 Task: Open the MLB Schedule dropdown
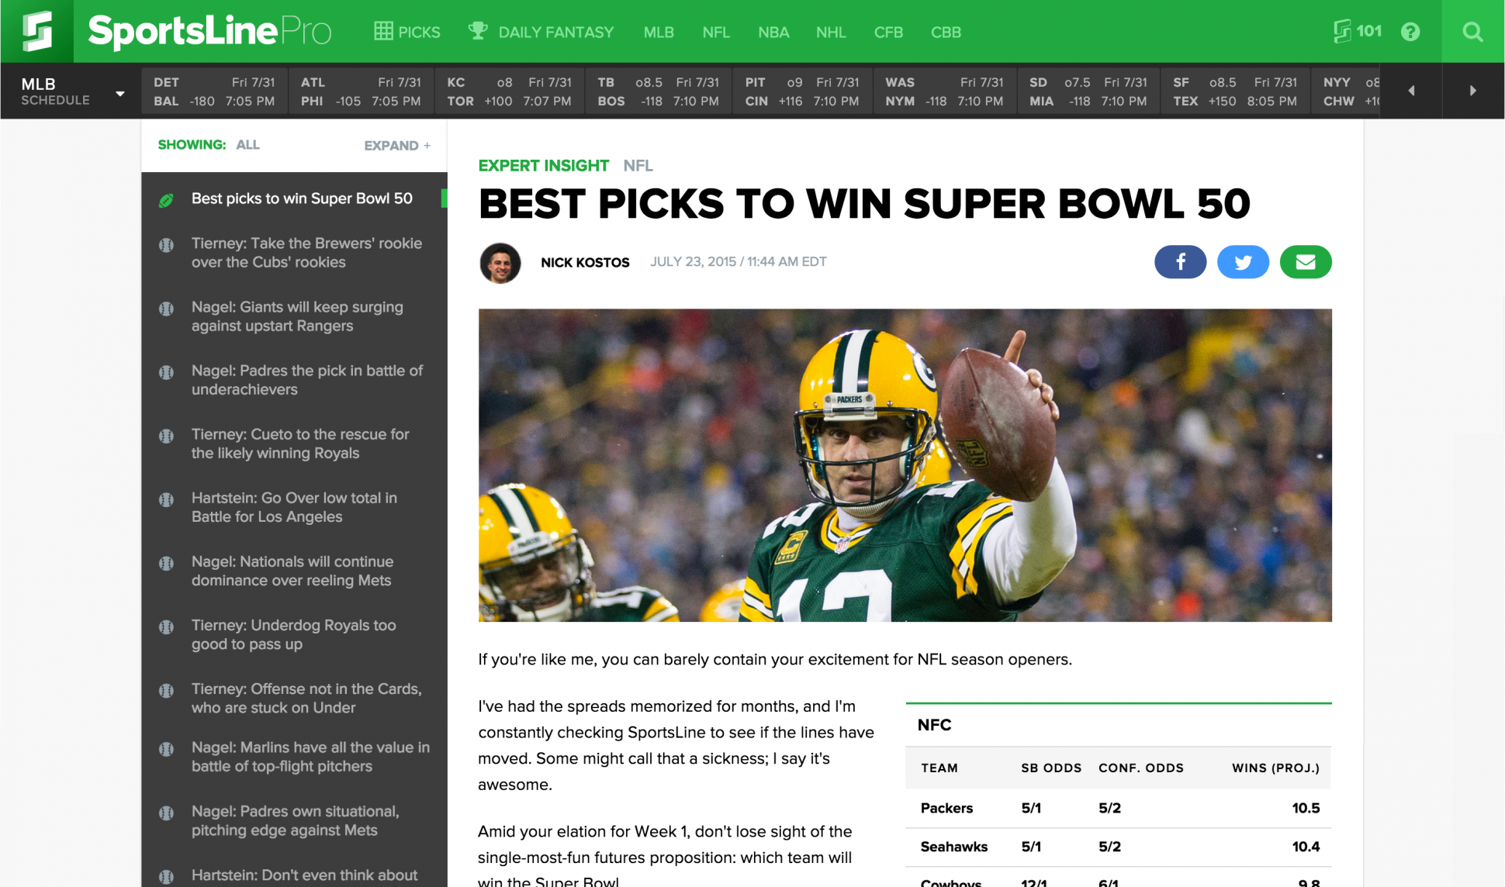(70, 90)
